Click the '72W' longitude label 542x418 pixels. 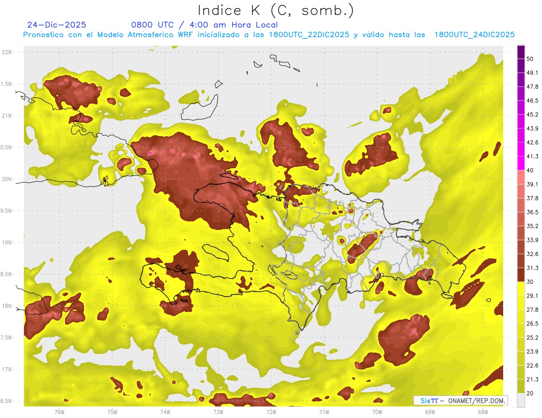click(x=271, y=412)
